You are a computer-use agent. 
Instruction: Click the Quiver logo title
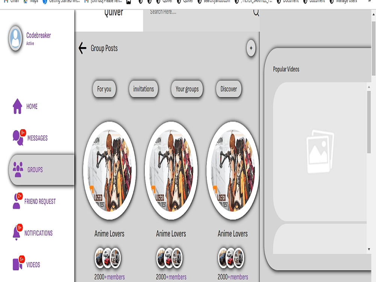pyautogui.click(x=114, y=12)
